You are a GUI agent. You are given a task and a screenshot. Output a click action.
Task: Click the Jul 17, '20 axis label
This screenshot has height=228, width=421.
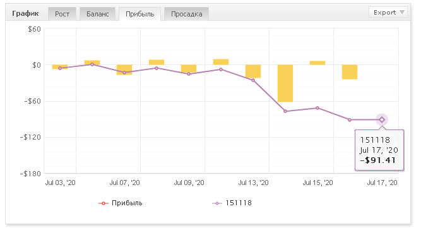click(382, 183)
